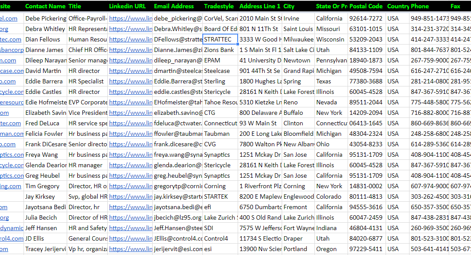The height and width of the screenshot is (255, 471).
Task: Select the Milwaukee city cell
Action: (x=298, y=39)
